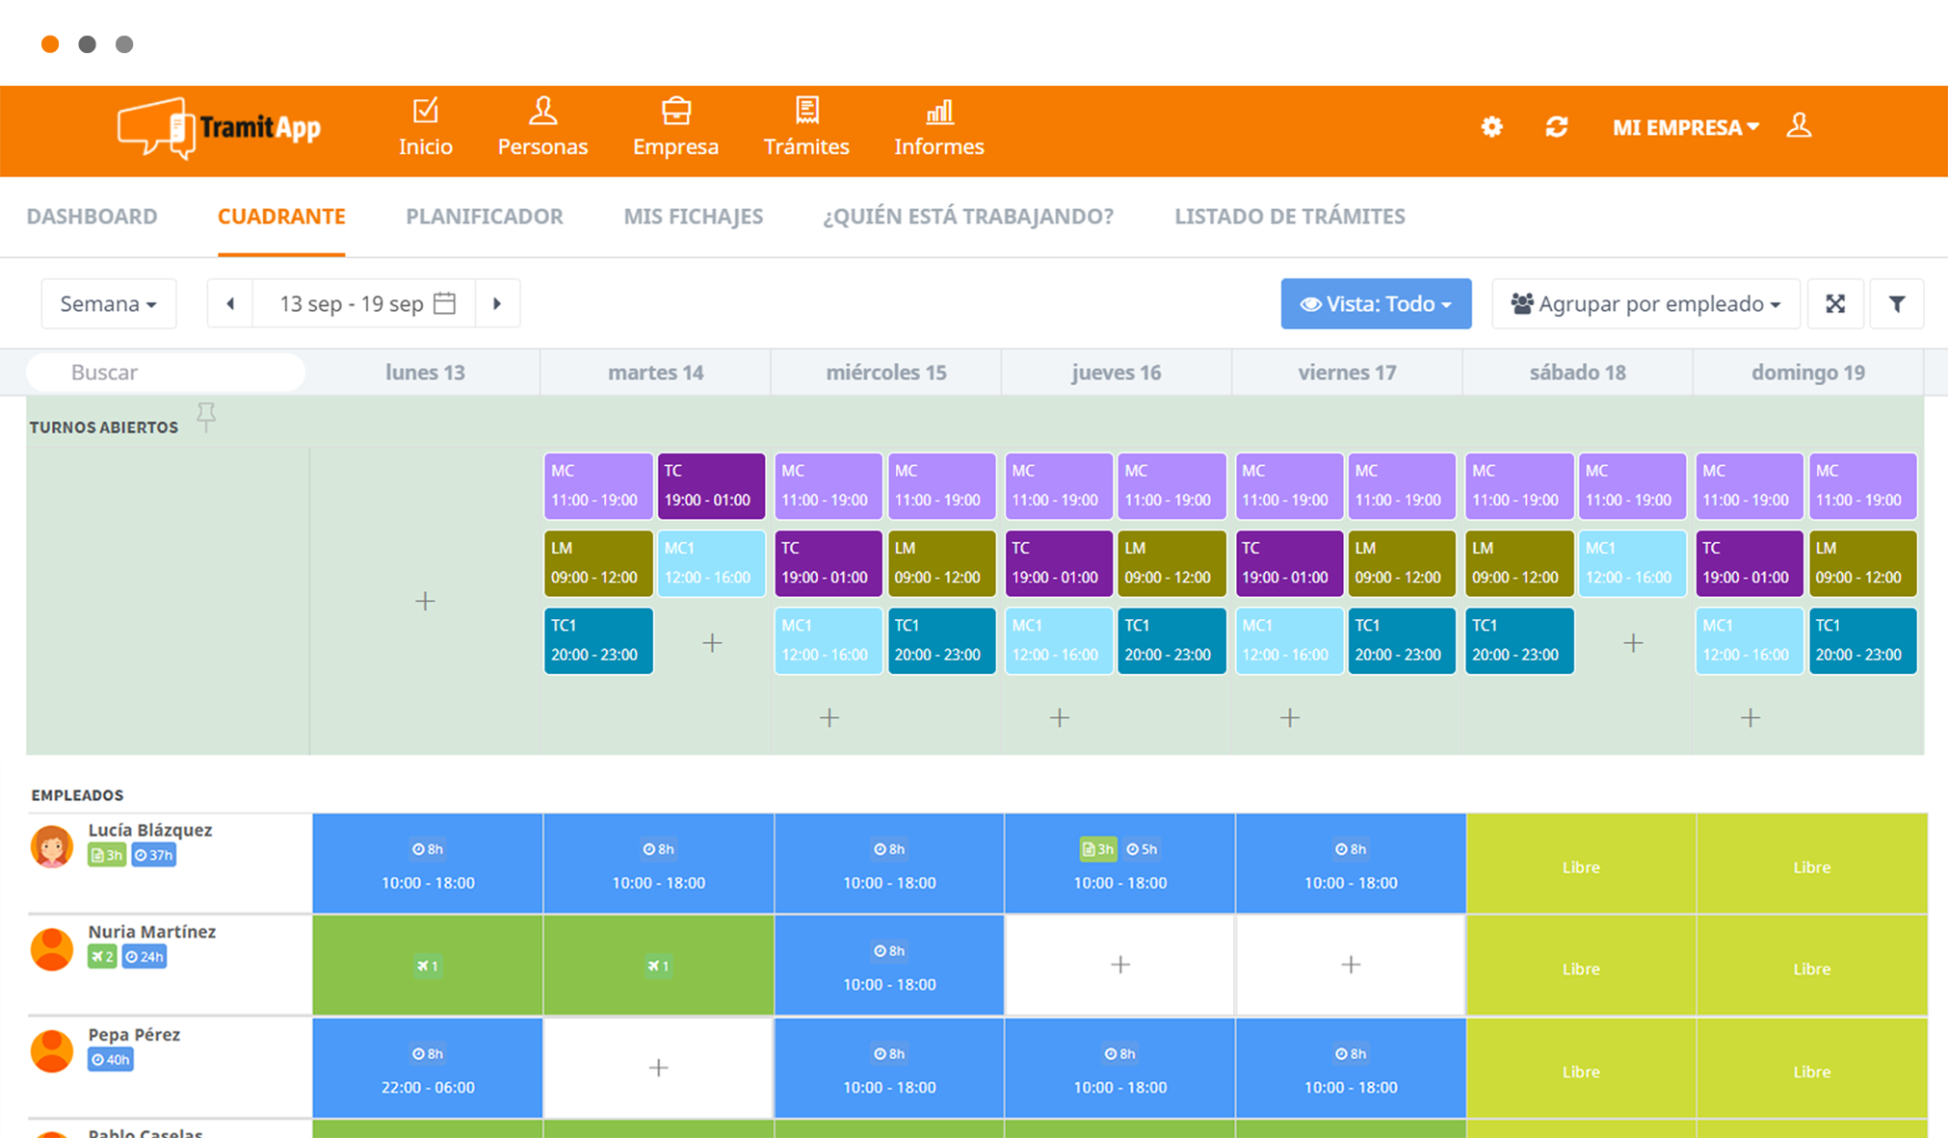Click the fullscreen expand icon

tap(1835, 304)
